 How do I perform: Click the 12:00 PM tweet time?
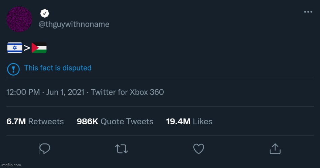pyautogui.click(x=23, y=92)
